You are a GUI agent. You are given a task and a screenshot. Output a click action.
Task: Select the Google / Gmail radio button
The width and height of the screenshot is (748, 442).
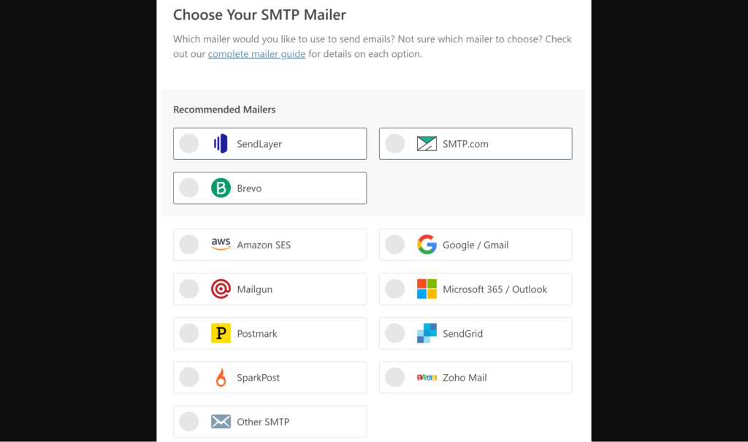click(395, 245)
